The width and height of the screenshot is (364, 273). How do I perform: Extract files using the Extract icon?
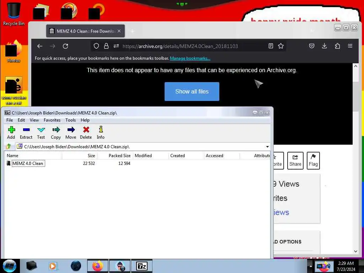click(x=26, y=133)
